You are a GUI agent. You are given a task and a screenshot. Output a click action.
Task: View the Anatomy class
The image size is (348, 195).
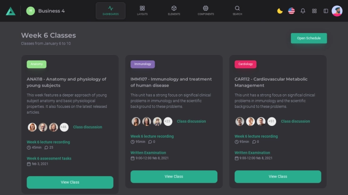pyautogui.click(x=70, y=182)
